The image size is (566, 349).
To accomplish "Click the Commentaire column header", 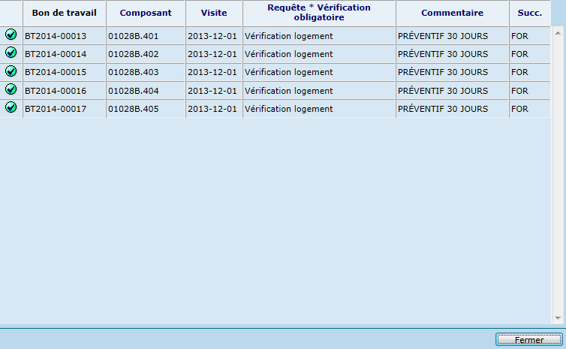I will pos(452,13).
